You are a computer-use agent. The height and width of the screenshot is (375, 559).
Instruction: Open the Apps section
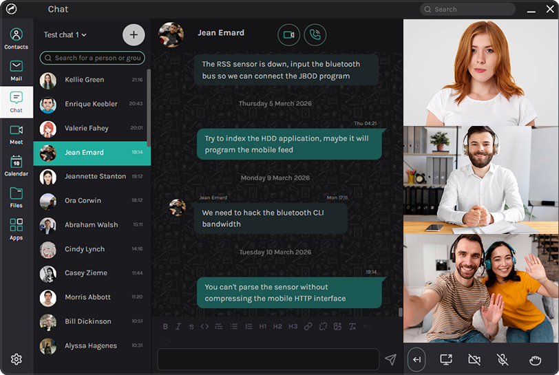17,229
